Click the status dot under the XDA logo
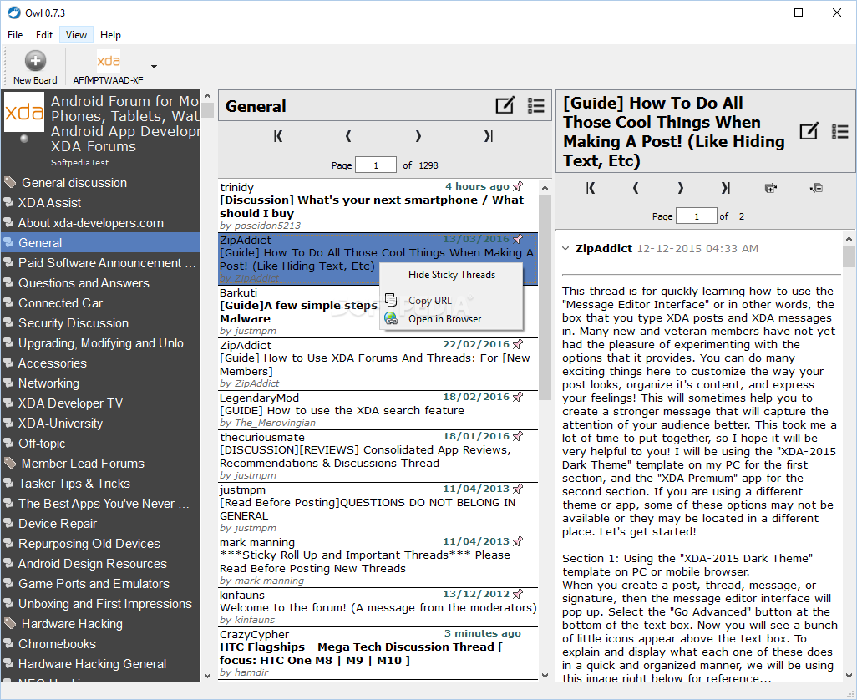Image resolution: width=857 pixels, height=700 pixels. click(24, 139)
